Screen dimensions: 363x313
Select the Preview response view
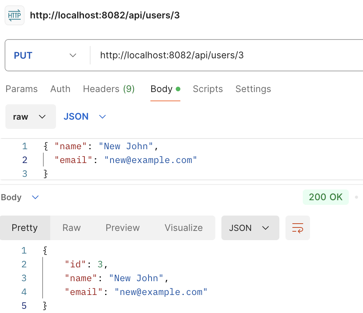point(123,228)
